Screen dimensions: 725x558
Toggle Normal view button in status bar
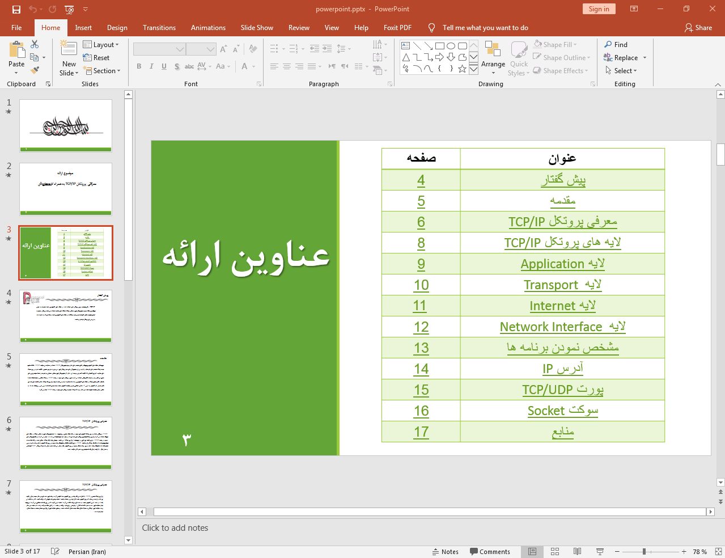(532, 551)
